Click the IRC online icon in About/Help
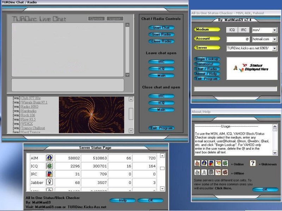The image size is (282, 211). [x=211, y=163]
